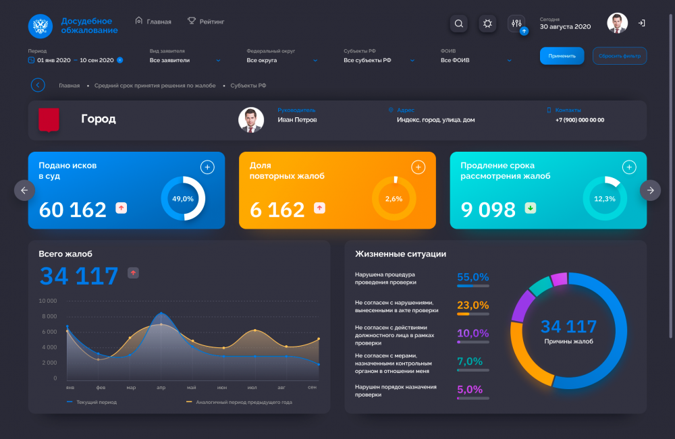Open the 'Субъекты РФ' filter dropdown
Screen dimensions: 675x439
pos(379,60)
